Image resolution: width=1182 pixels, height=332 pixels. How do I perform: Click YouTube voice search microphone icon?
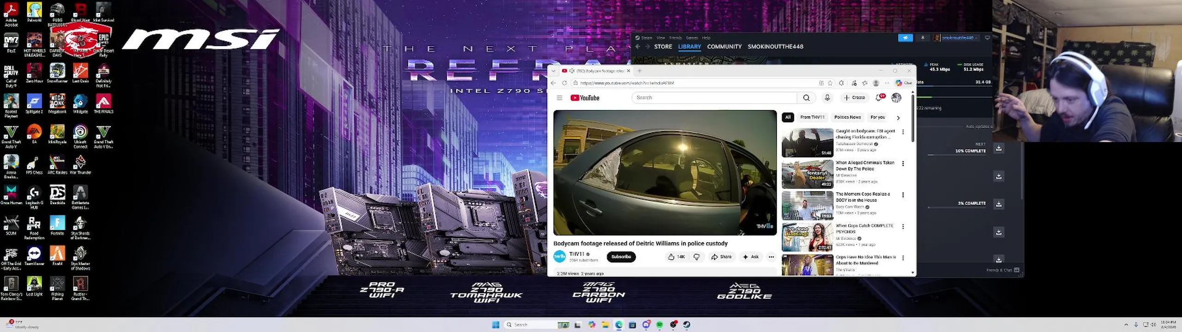pos(827,98)
